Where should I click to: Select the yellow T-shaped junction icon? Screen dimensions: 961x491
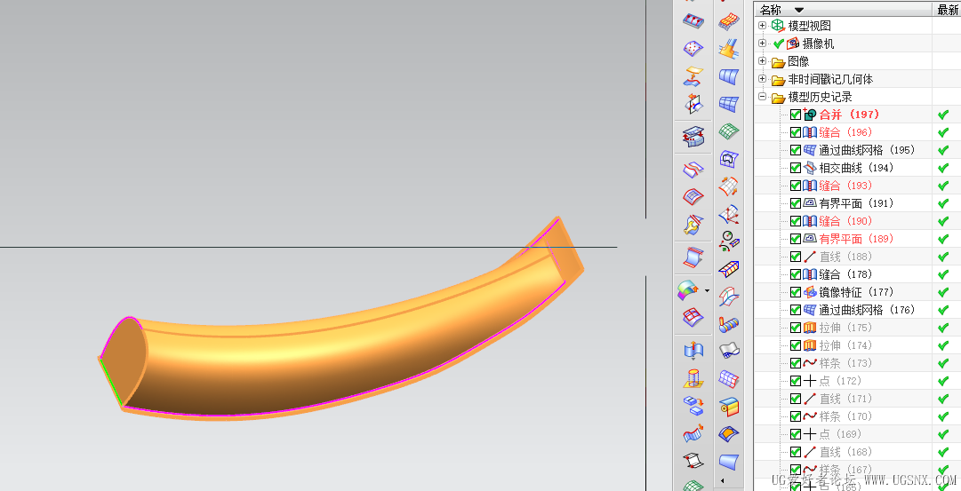[728, 49]
